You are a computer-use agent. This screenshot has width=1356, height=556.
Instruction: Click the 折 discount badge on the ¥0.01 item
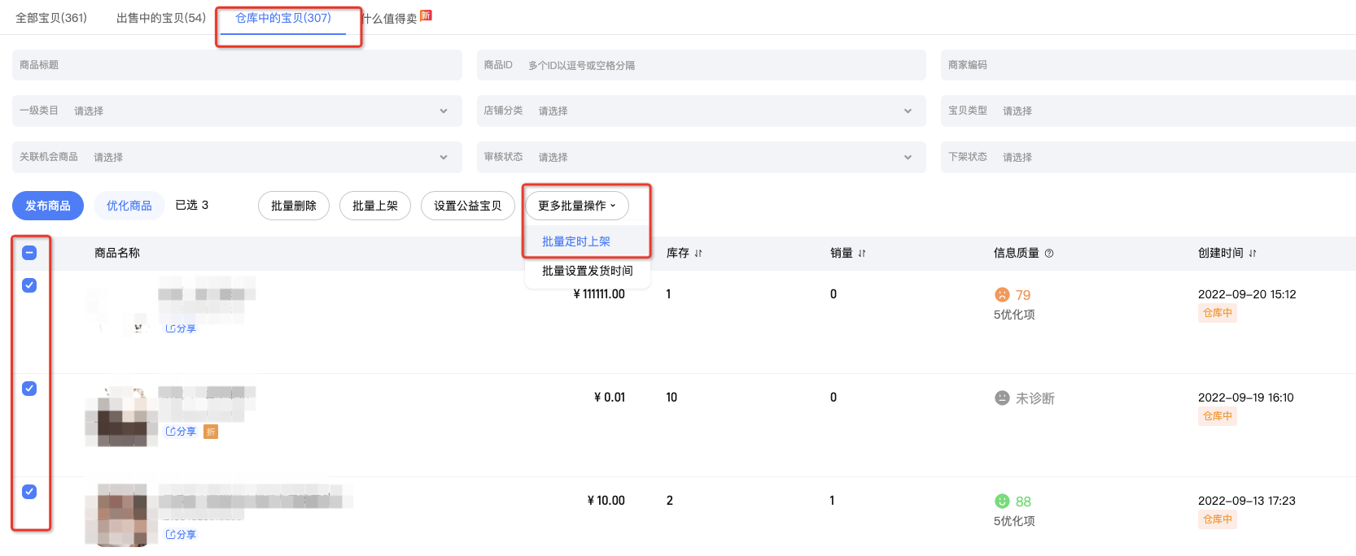pyautogui.click(x=211, y=432)
